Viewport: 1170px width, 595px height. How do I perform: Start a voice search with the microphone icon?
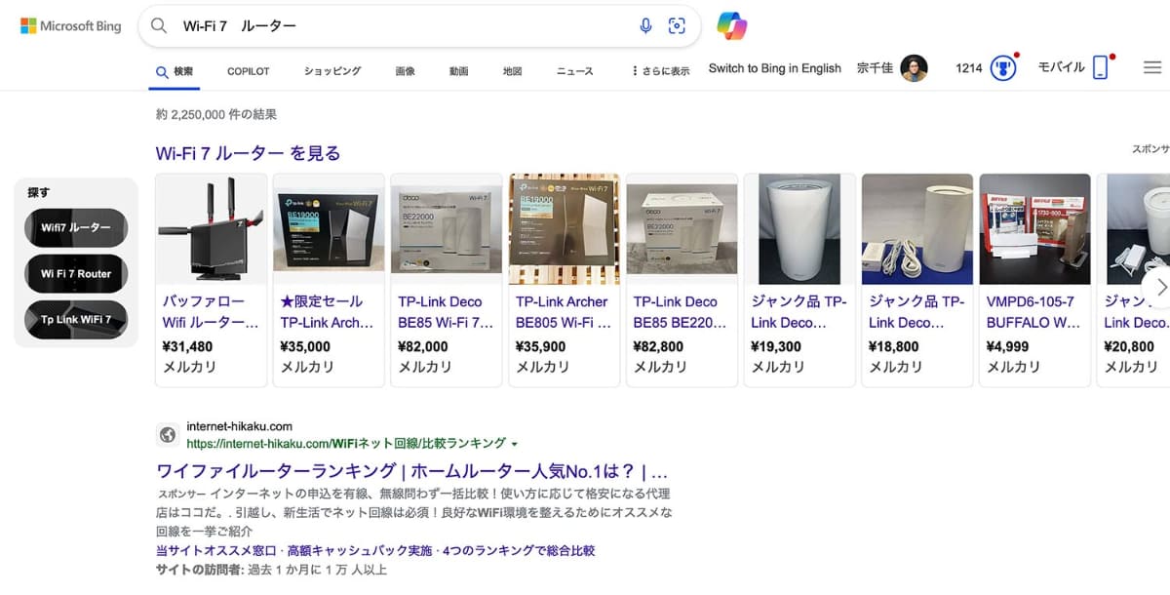[x=645, y=26]
